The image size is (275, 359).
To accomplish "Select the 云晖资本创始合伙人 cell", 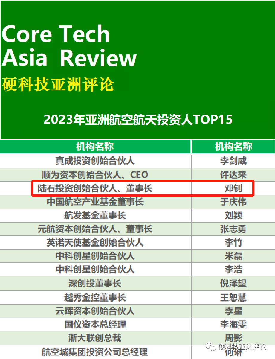I will (x=95, y=311).
